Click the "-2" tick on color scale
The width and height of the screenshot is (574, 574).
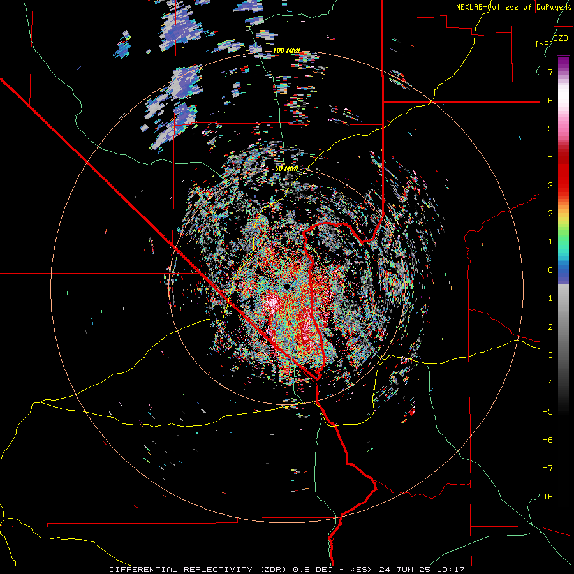(548, 327)
